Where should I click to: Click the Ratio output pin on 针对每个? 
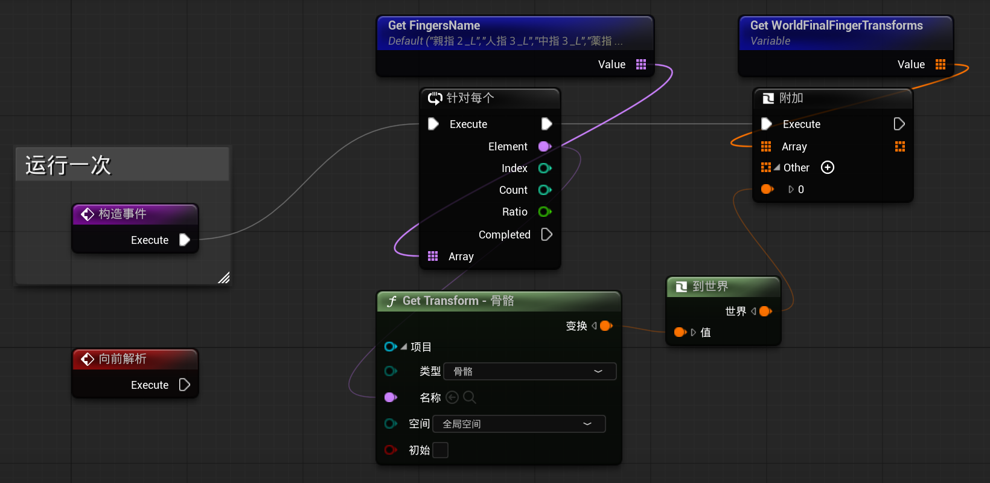click(x=544, y=212)
